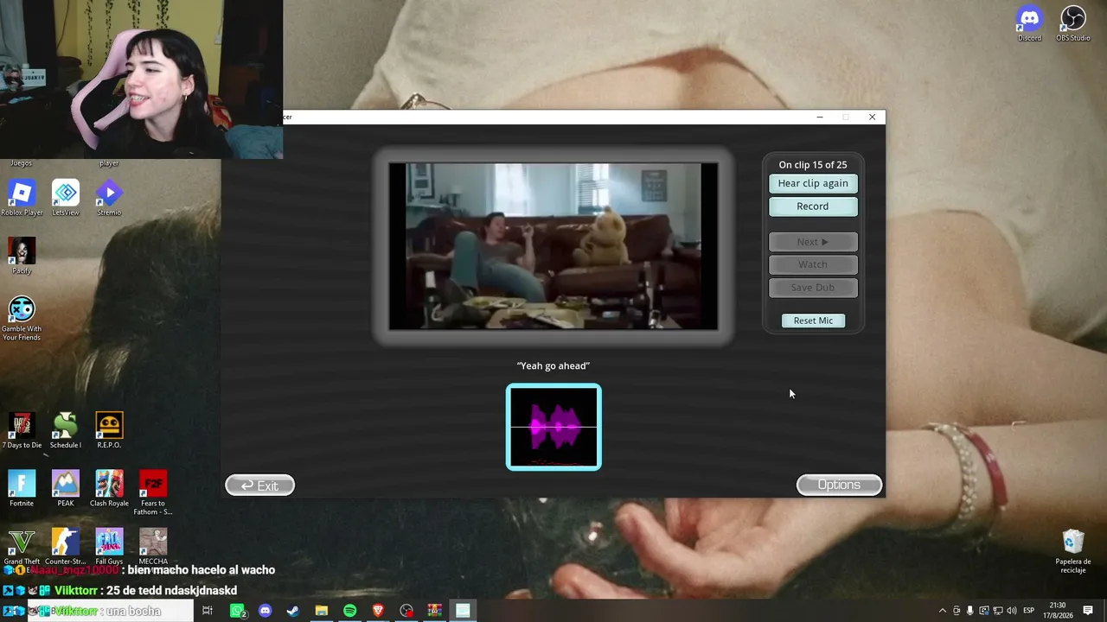Open the taskbar clock showing 21:30
Image resolution: width=1107 pixels, height=622 pixels.
coord(1058,610)
